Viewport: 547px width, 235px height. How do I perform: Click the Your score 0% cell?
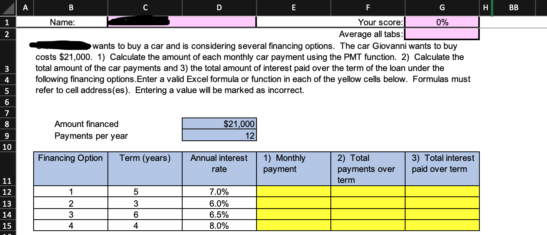pos(441,22)
